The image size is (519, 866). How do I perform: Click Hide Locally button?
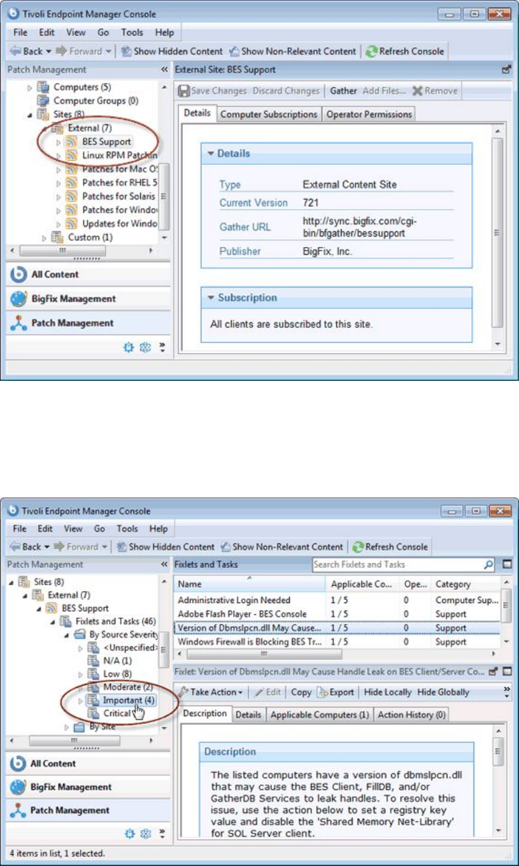[x=388, y=692]
